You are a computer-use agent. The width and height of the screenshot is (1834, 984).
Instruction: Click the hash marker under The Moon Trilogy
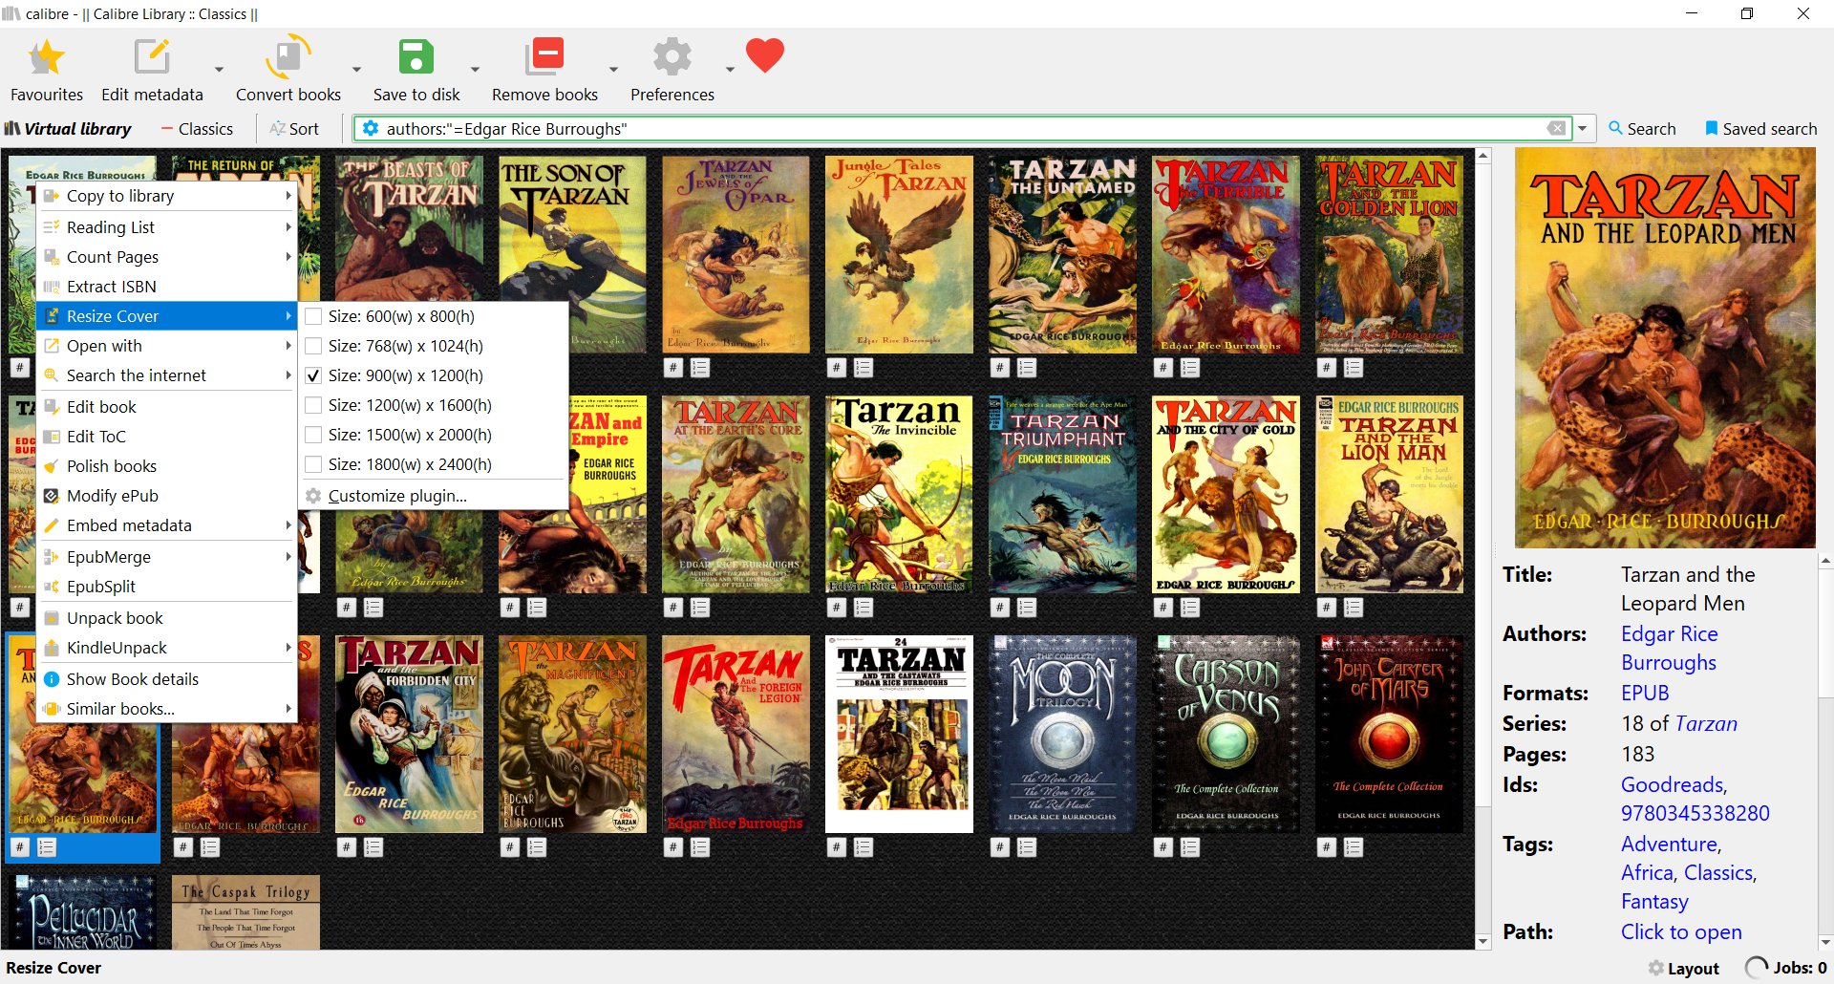tap(1000, 847)
